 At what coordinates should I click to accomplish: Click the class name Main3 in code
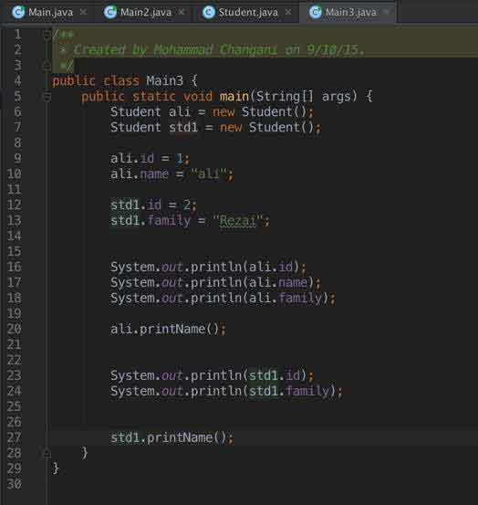(x=165, y=80)
